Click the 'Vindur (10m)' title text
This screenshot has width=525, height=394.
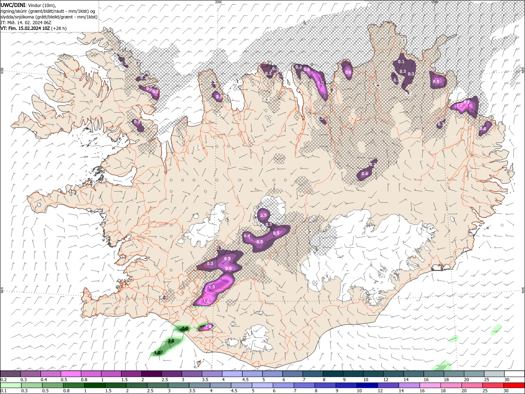pos(41,5)
